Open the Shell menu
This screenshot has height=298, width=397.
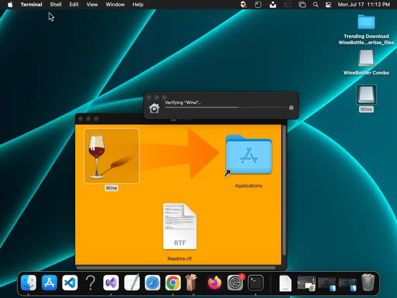coord(56,5)
